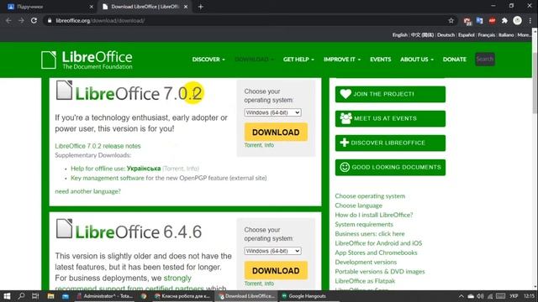Open Portable versions & DVD images link
538x302 pixels.
pyautogui.click(x=380, y=271)
